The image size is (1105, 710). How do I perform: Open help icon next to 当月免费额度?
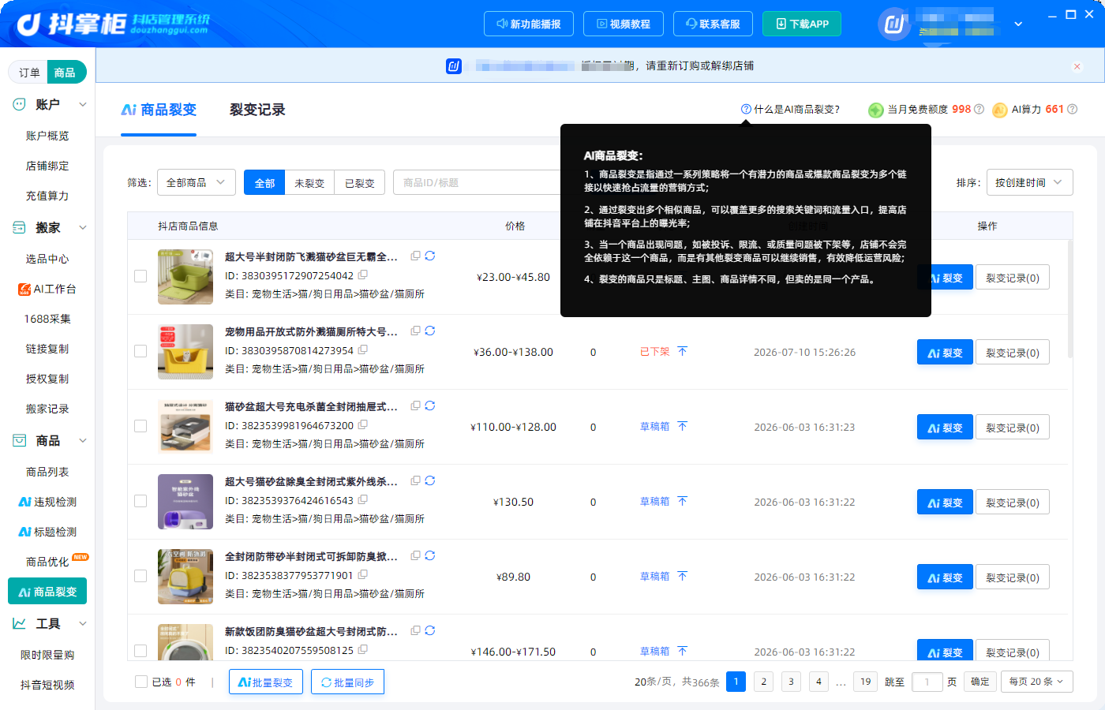click(980, 110)
